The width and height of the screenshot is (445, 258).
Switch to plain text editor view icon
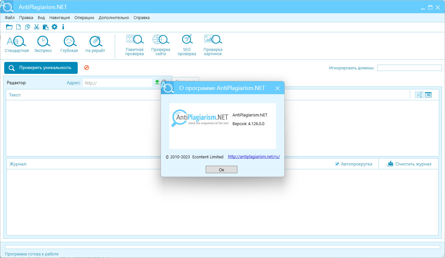coord(419,95)
